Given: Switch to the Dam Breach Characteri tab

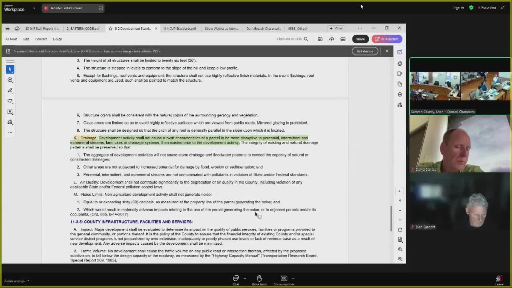Looking at the screenshot, I should 264,28.
